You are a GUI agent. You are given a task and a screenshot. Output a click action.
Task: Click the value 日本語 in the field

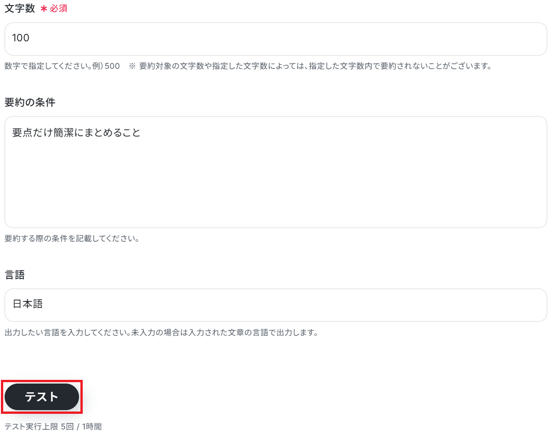(x=28, y=304)
